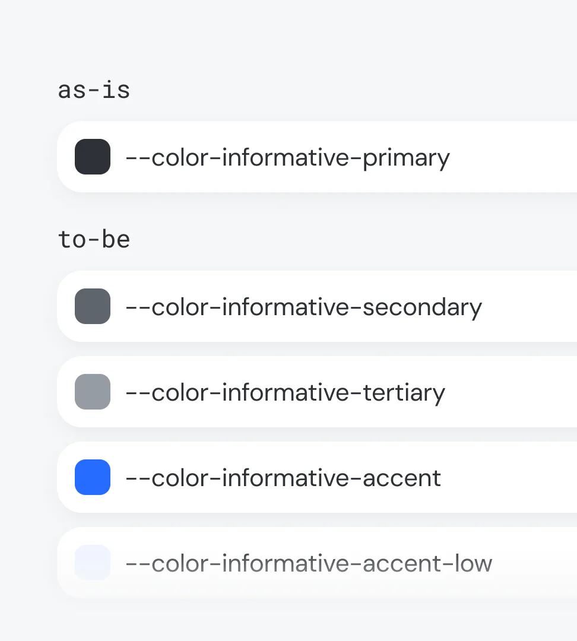Image resolution: width=577 pixels, height=641 pixels.
Task: Click the pale accent-low color swatch
Action: (93, 563)
